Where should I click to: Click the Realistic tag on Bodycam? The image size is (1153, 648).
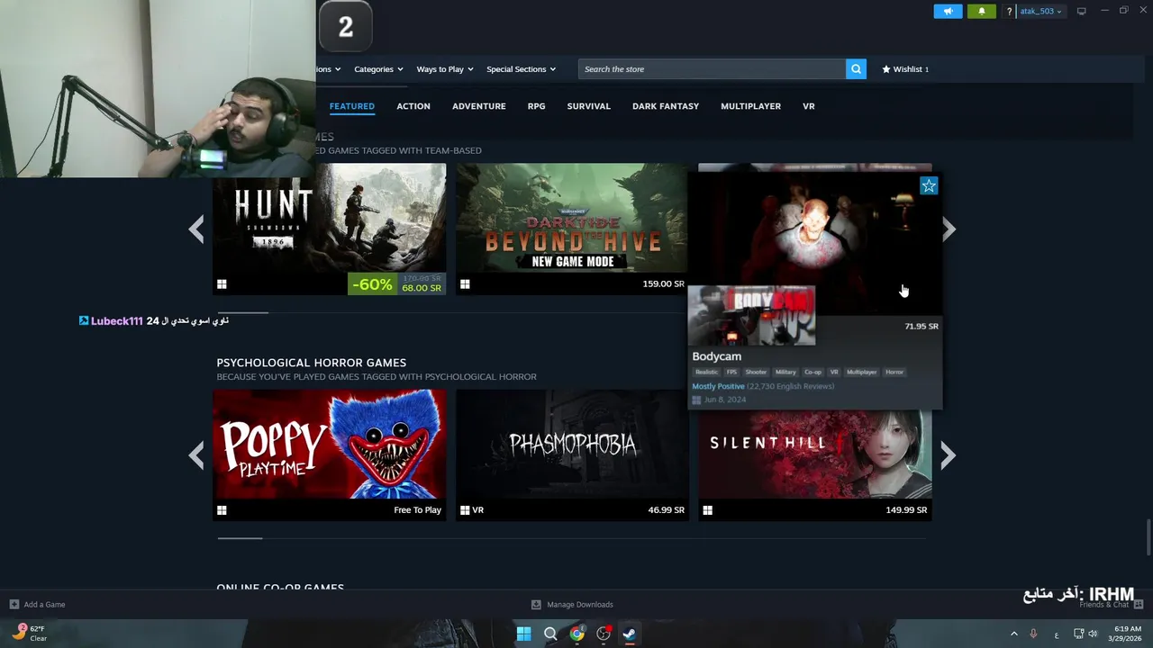pos(706,372)
